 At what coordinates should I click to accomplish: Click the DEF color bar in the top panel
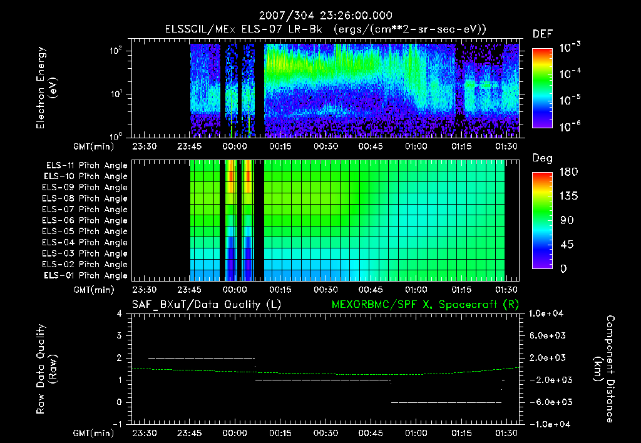point(542,88)
